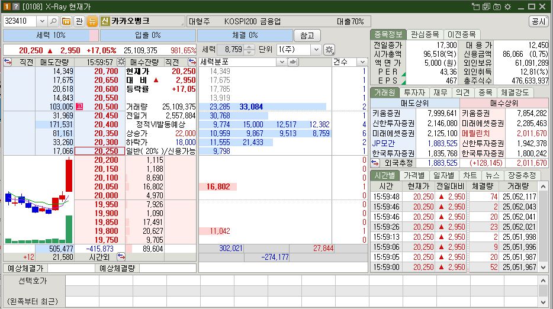Expand the 세력분포 dropdown
553x309 pixels.
click(x=281, y=62)
